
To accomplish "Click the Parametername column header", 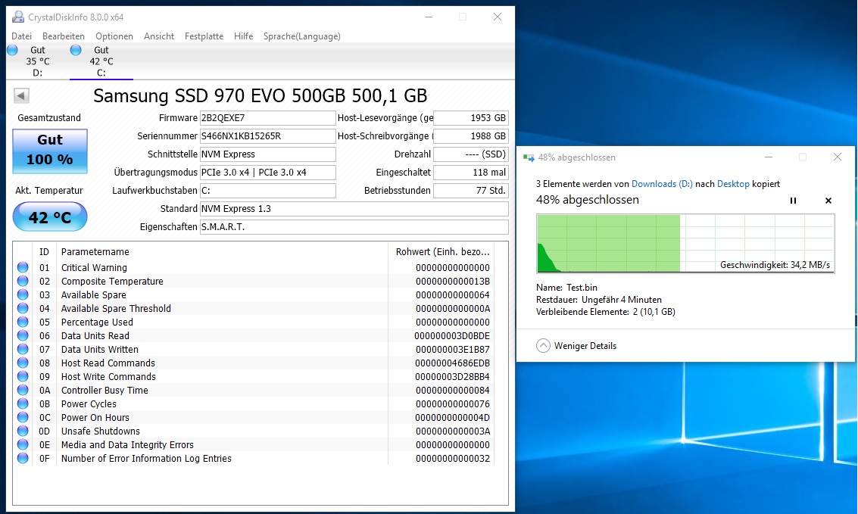I will pyautogui.click(x=222, y=251).
